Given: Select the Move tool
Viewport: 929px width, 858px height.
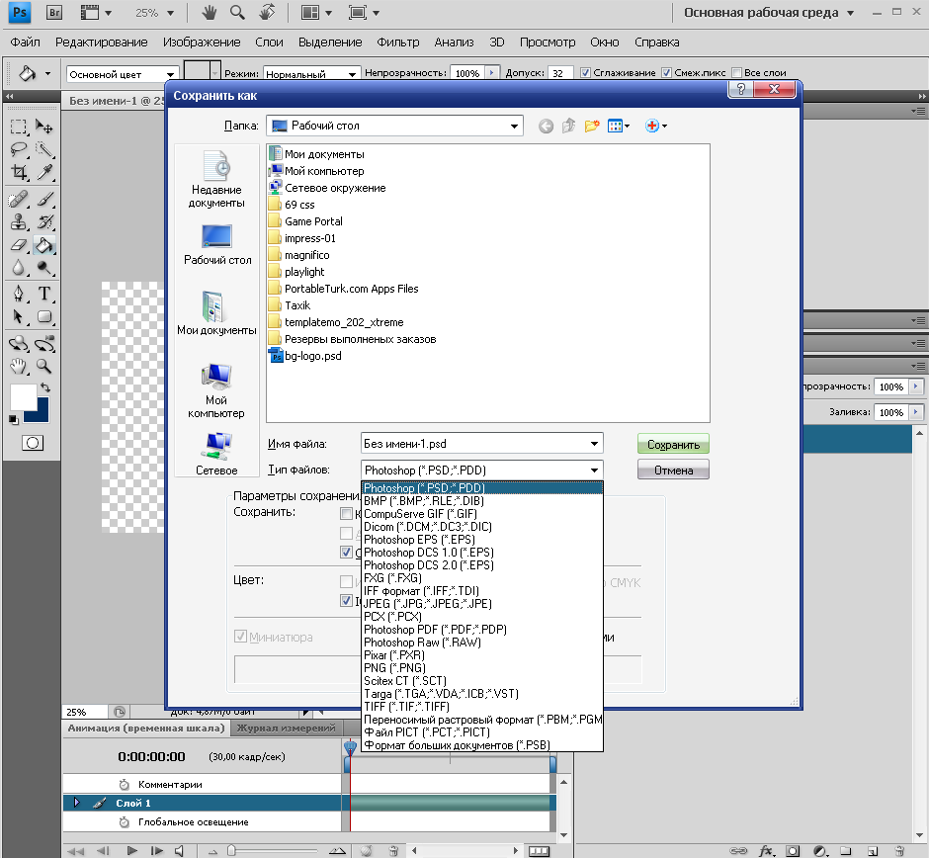Looking at the screenshot, I should pos(43,127).
